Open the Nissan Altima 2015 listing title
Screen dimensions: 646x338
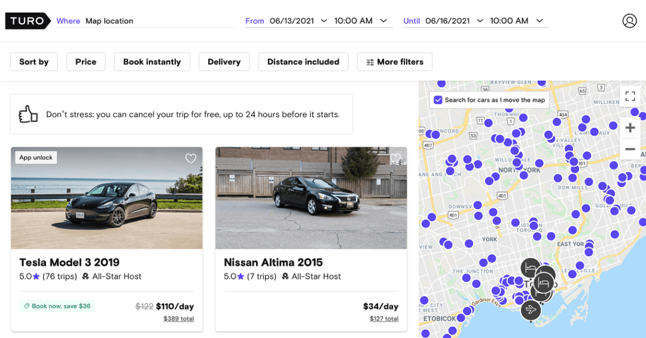pos(273,262)
